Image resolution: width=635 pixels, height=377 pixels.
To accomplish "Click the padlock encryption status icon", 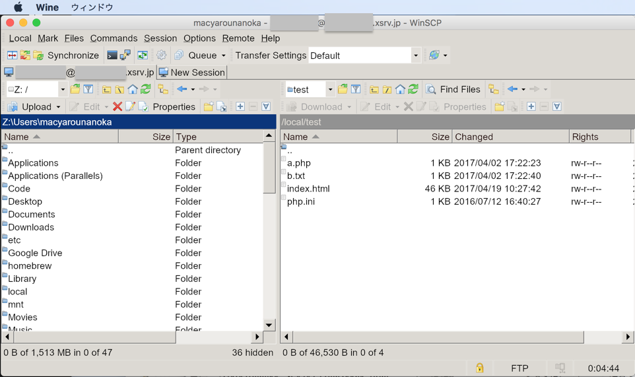I will click(x=479, y=368).
